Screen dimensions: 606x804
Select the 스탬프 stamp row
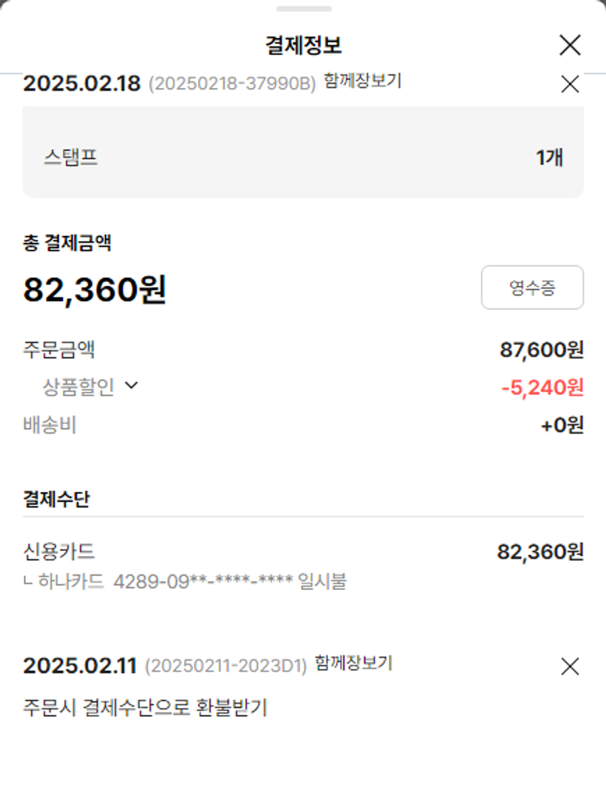coord(303,157)
